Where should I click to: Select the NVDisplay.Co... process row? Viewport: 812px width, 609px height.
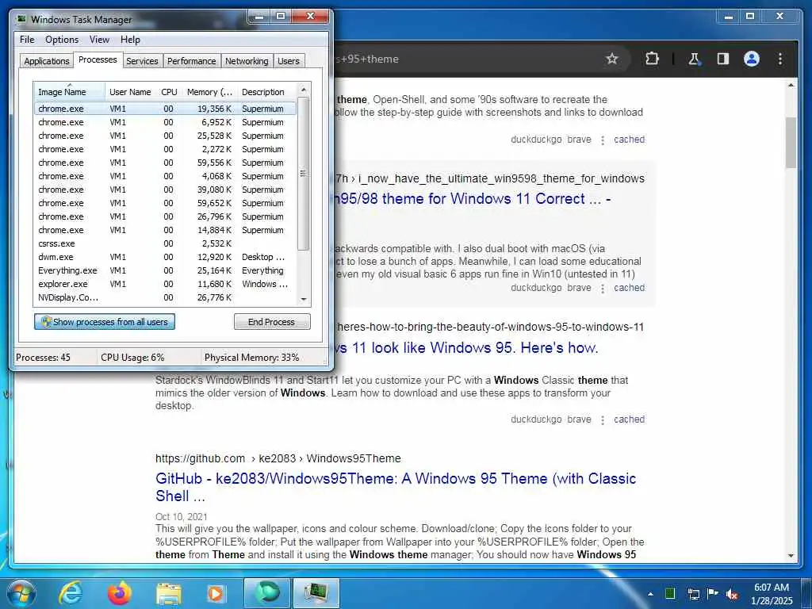165,297
